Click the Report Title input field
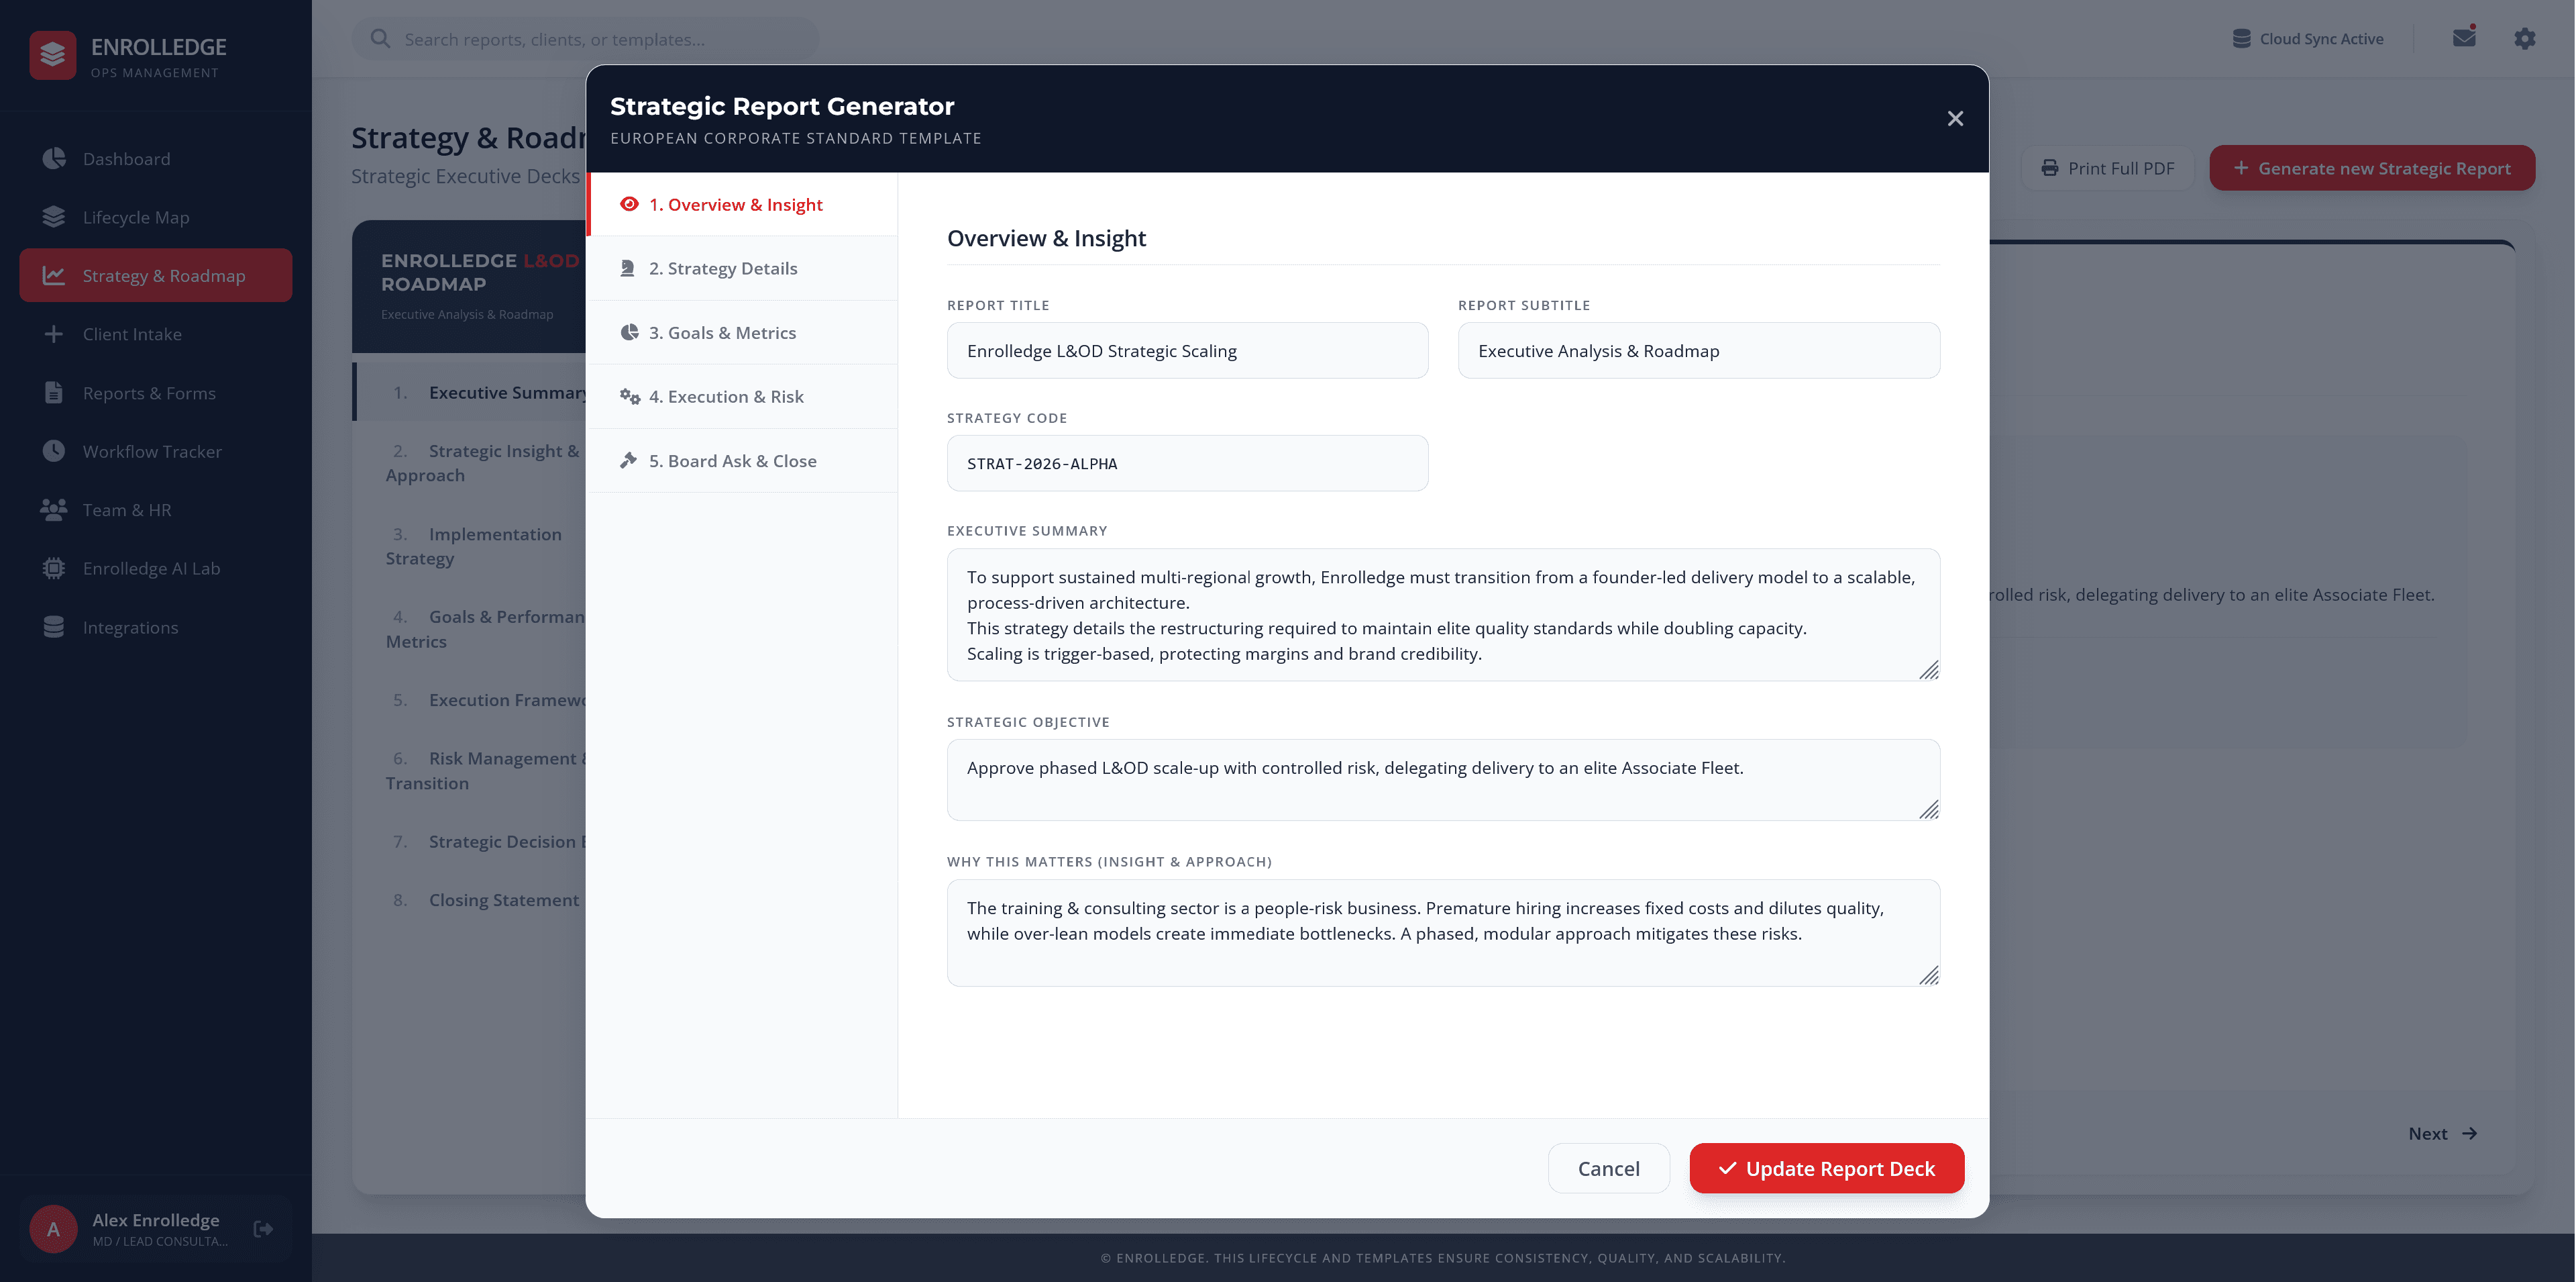 tap(1187, 351)
